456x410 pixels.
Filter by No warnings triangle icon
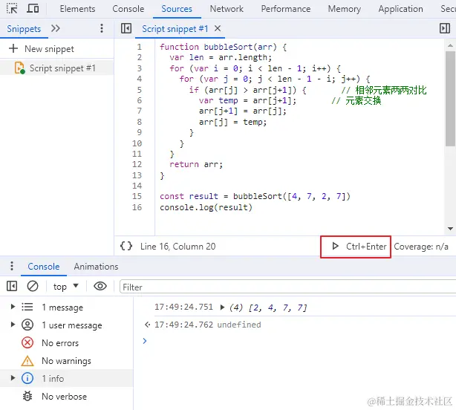(x=27, y=361)
